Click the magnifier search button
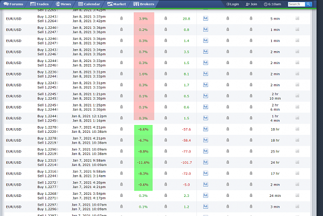The height and width of the screenshot is (216, 323). tap(309, 4)
